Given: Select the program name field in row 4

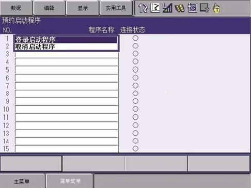Looking at the screenshot, I should coord(67,61).
